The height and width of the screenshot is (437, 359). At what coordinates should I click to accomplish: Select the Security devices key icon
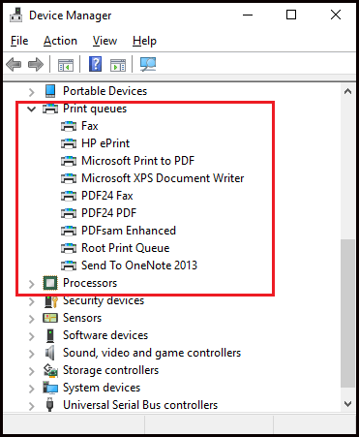50,300
